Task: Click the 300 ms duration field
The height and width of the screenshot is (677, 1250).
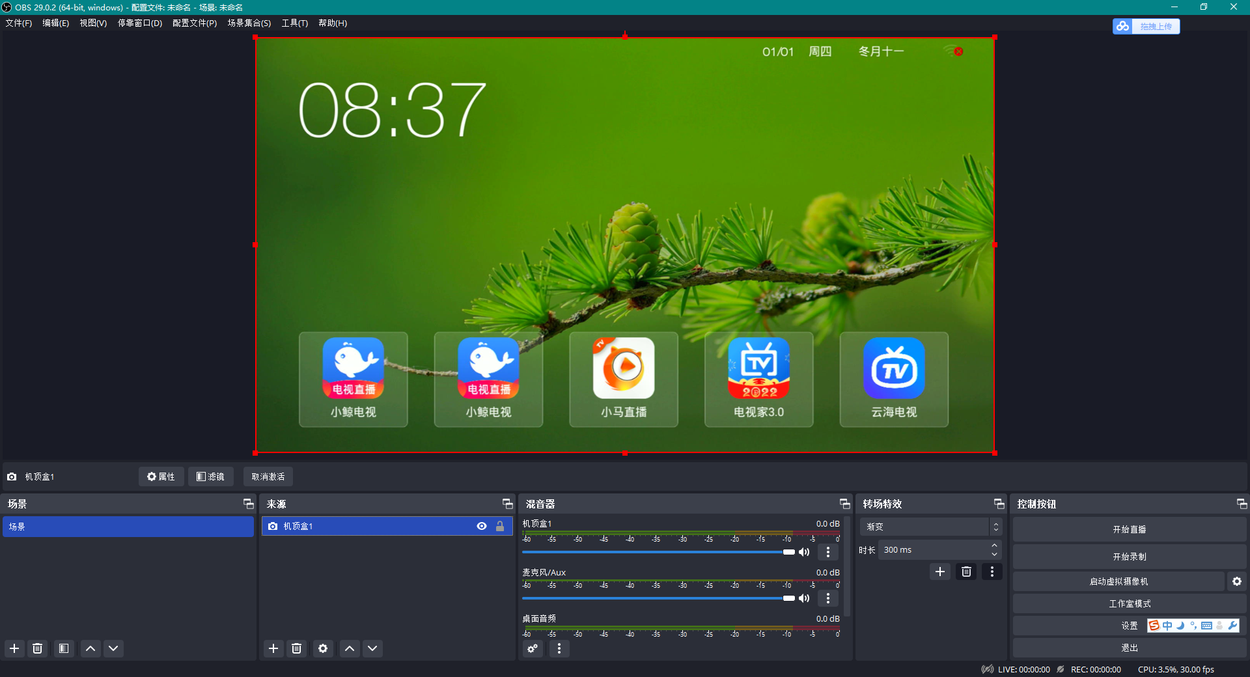Action: pyautogui.click(x=933, y=550)
